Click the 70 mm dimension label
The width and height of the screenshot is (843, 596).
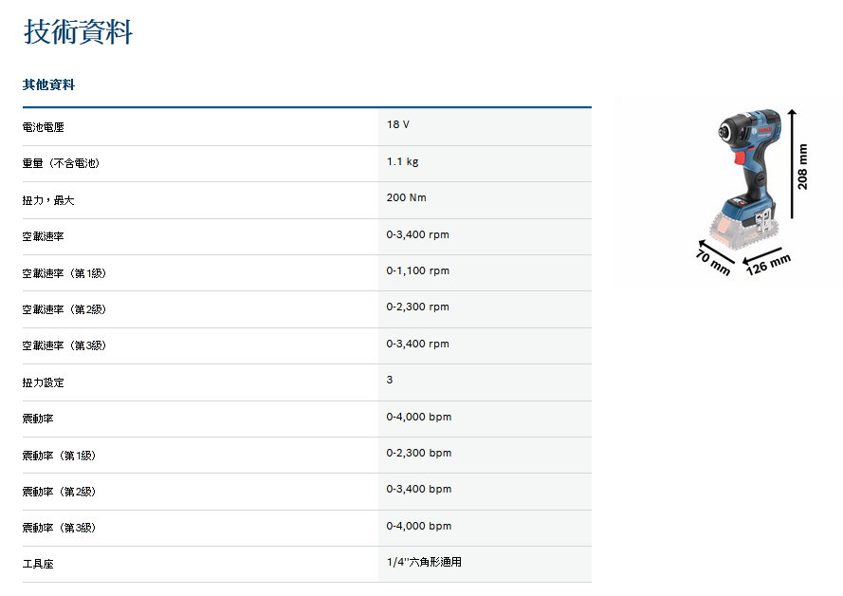[x=713, y=261]
